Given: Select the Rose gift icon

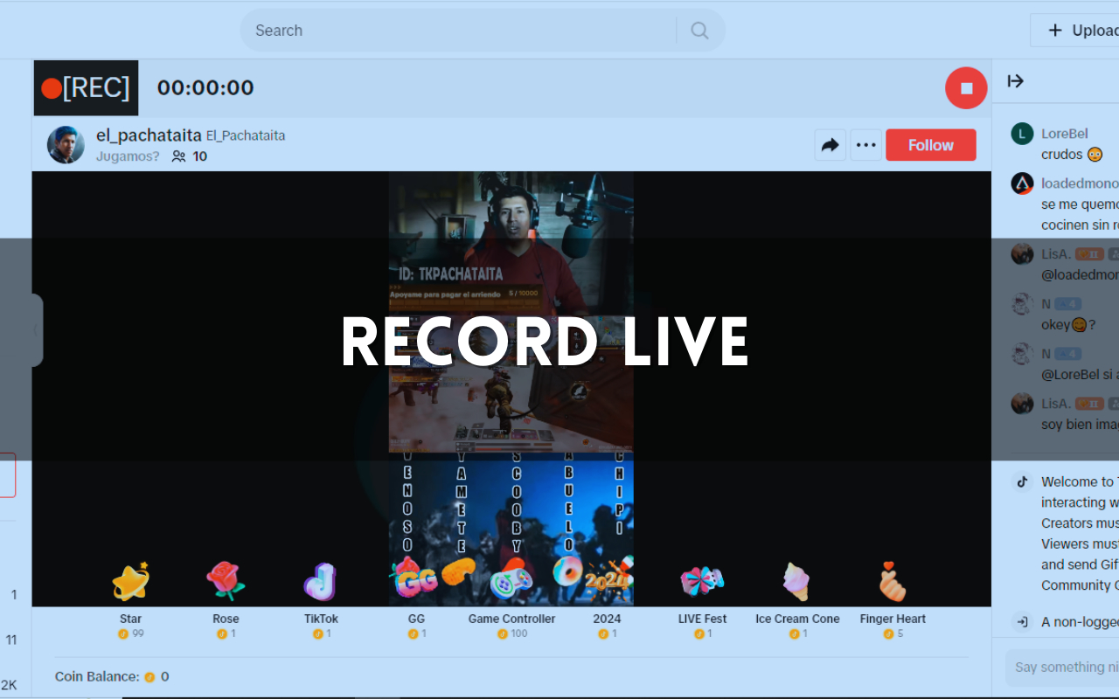Looking at the screenshot, I should (x=226, y=581).
